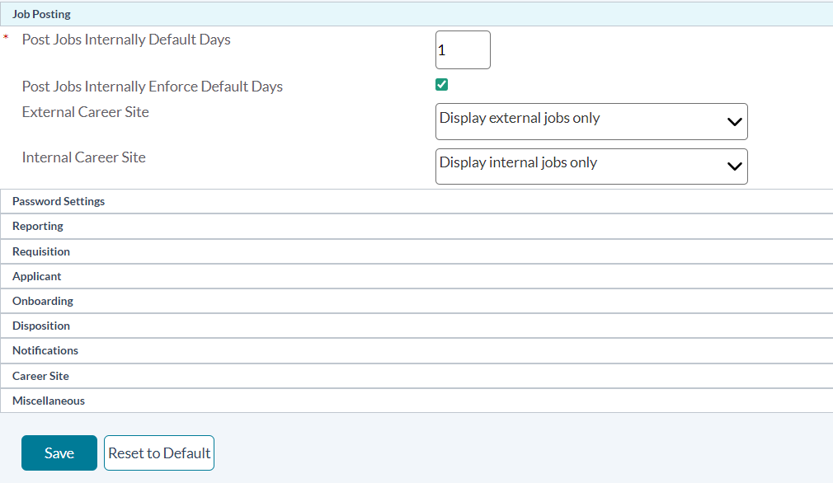Expand the Disposition section
Image resolution: width=833 pixels, height=483 pixels.
[x=41, y=326]
